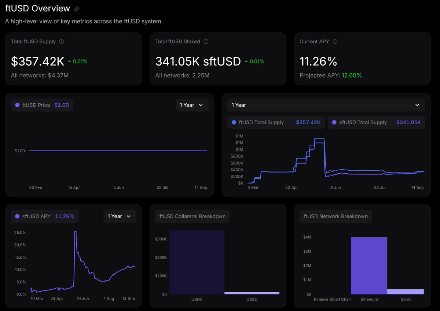The image size is (440, 311).
Task: Click the 1 Aug date on APY chart
Action: click(109, 299)
